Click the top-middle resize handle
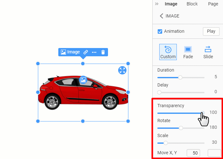 [x=83, y=64]
